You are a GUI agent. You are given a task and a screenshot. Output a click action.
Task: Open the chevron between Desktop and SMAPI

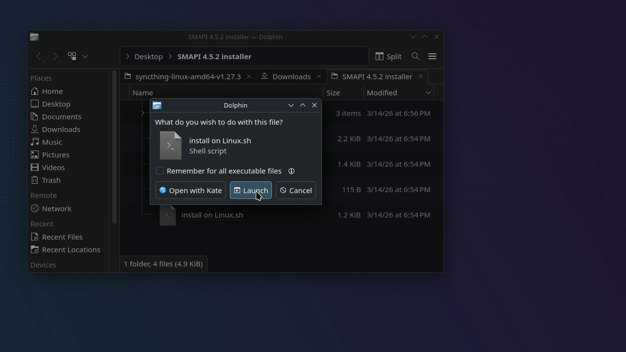[170, 56]
